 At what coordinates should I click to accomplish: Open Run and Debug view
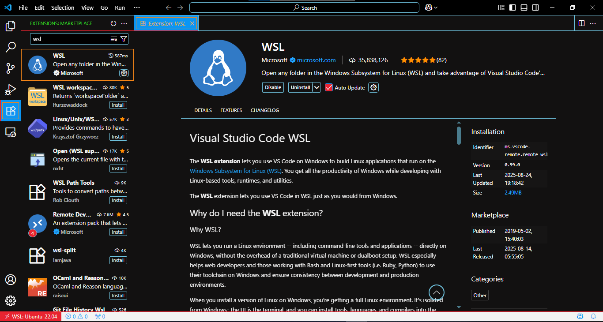(x=11, y=90)
